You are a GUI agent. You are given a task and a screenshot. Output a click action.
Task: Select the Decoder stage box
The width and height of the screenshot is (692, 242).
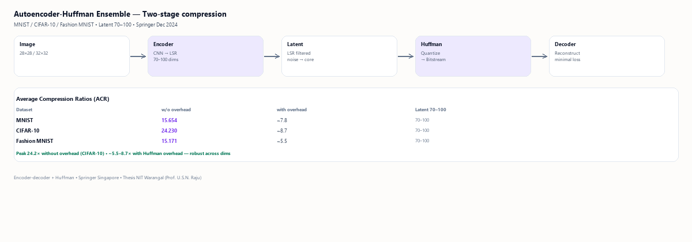click(x=607, y=56)
